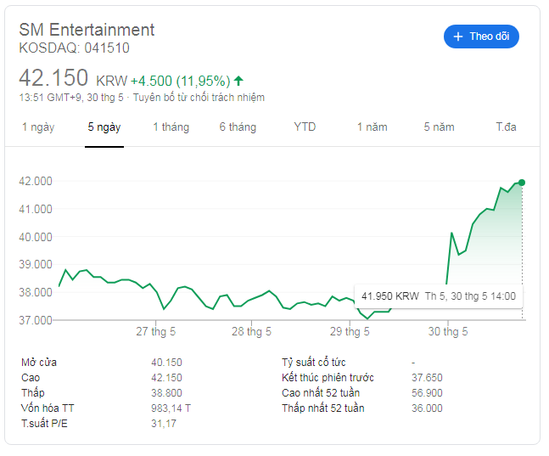Click the Mở cửa label
Image resolution: width=549 pixels, height=456 pixels.
39,362
